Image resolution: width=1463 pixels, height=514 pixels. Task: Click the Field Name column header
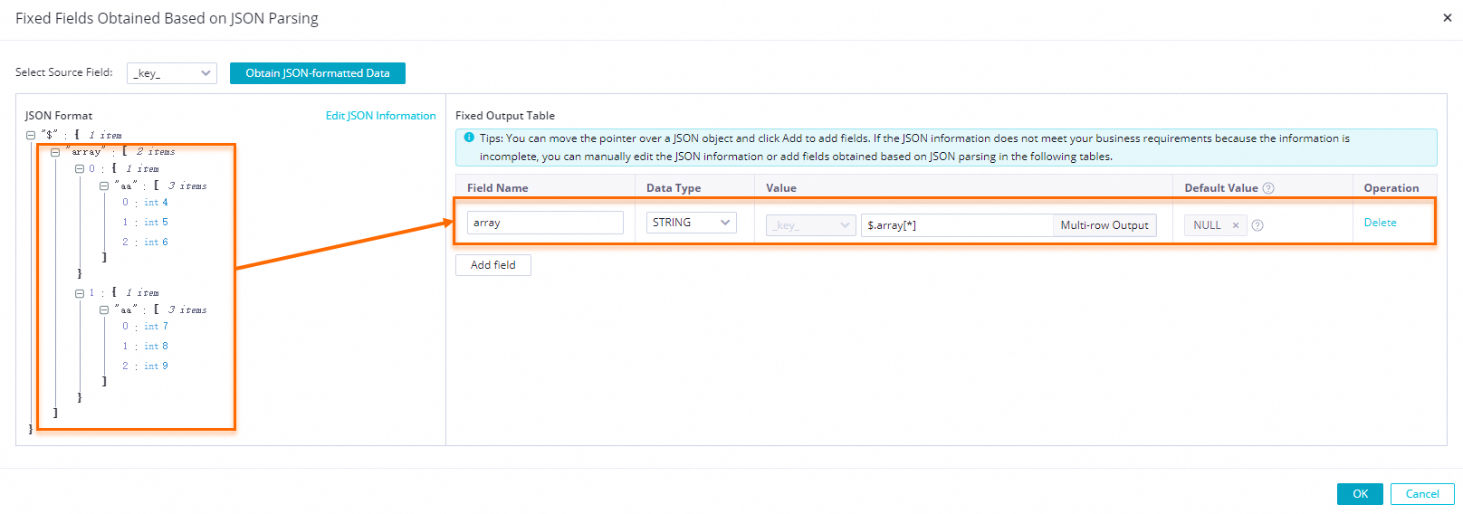click(498, 188)
